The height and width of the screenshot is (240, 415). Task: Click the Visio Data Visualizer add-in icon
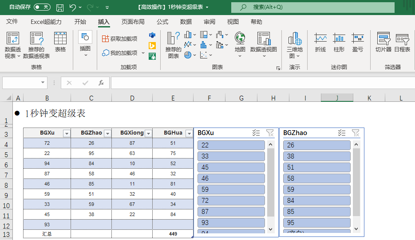click(152, 35)
